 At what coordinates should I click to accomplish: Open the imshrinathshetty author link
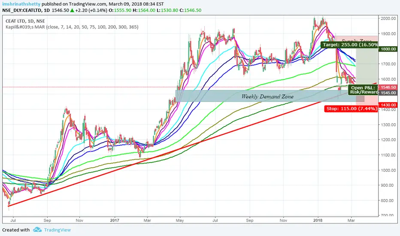click(21, 4)
